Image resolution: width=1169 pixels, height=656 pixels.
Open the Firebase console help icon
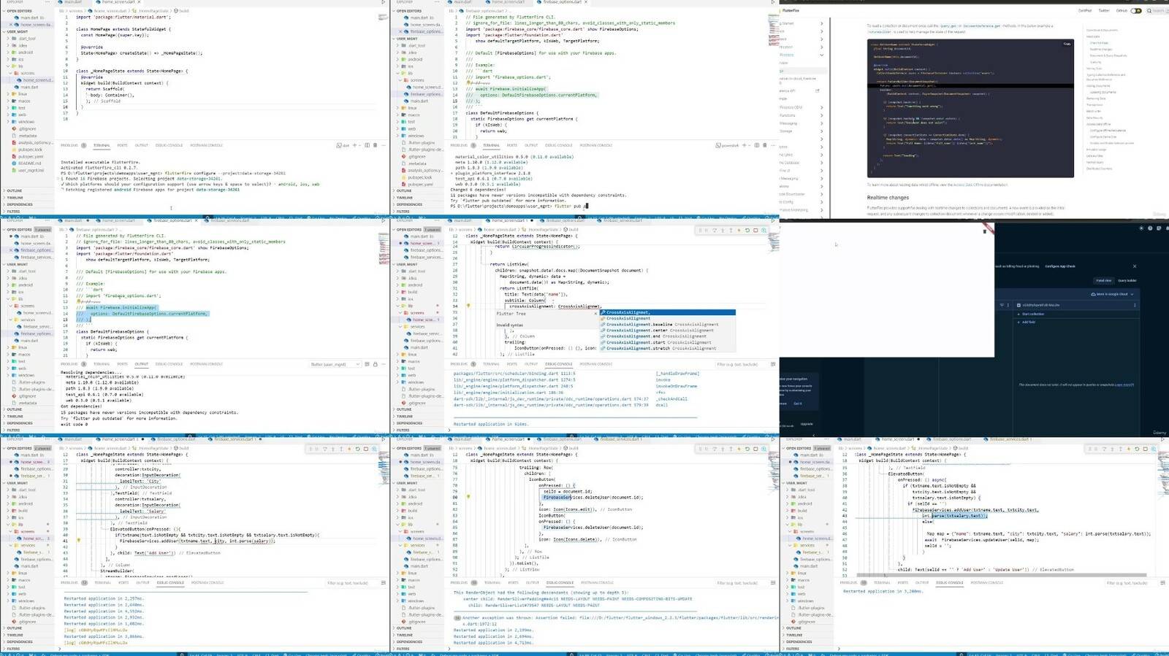[x=1150, y=228]
